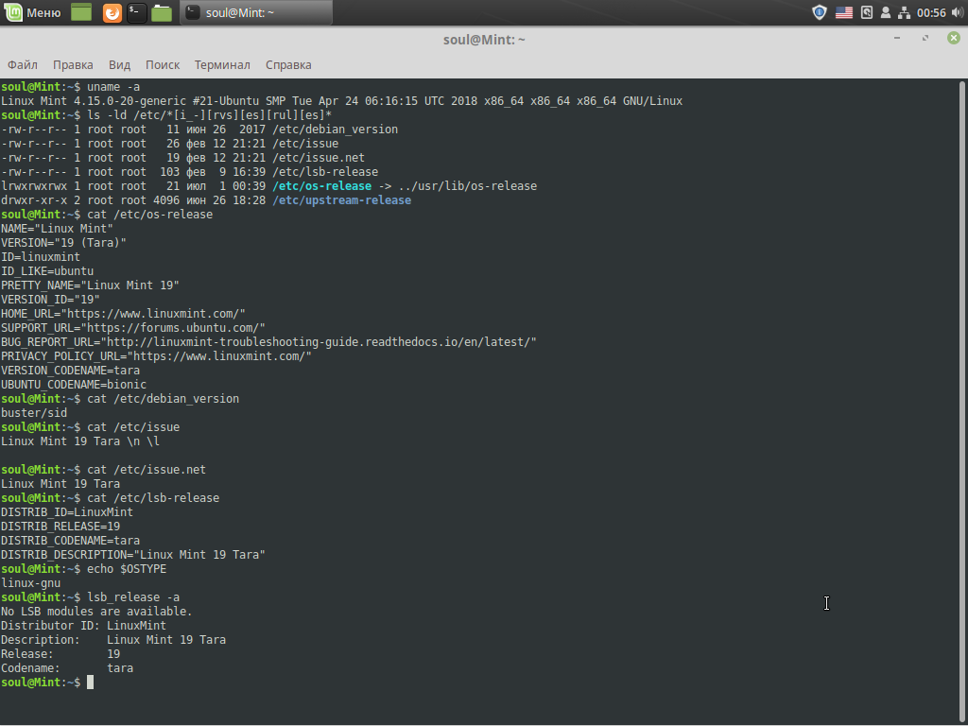The height and width of the screenshot is (726, 968).
Task: Click the SUPPORT_URL forums.ubuntu.com address
Action: pos(174,328)
